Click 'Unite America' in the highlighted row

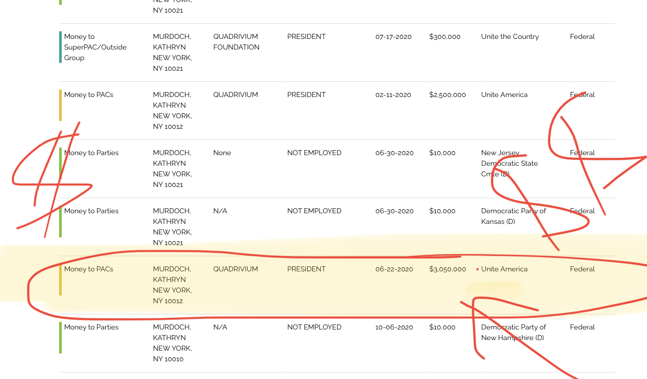[504, 269]
